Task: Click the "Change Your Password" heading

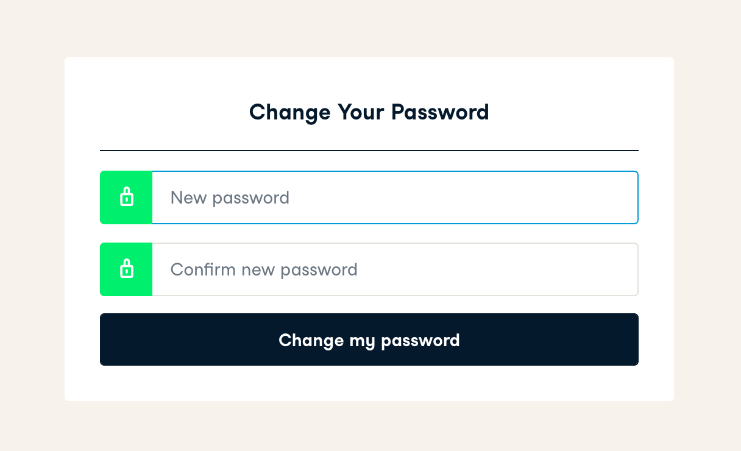Action: click(369, 112)
